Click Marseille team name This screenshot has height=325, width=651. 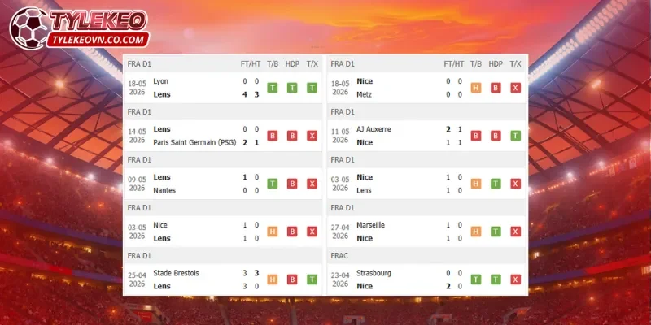(x=371, y=225)
